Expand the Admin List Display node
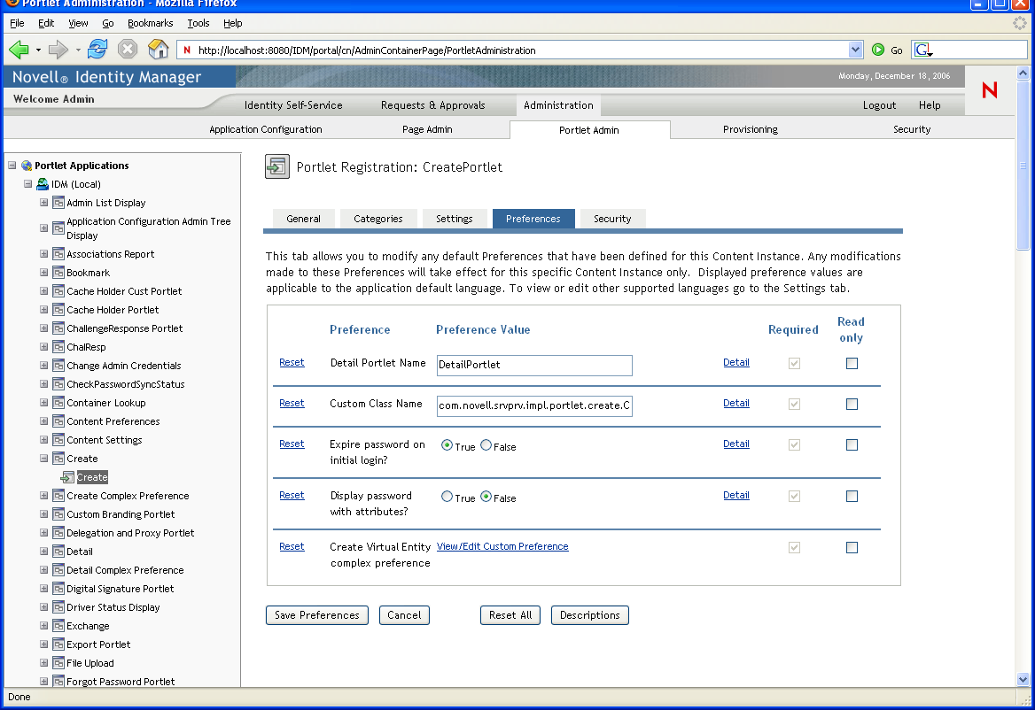The image size is (1035, 710). 43,203
